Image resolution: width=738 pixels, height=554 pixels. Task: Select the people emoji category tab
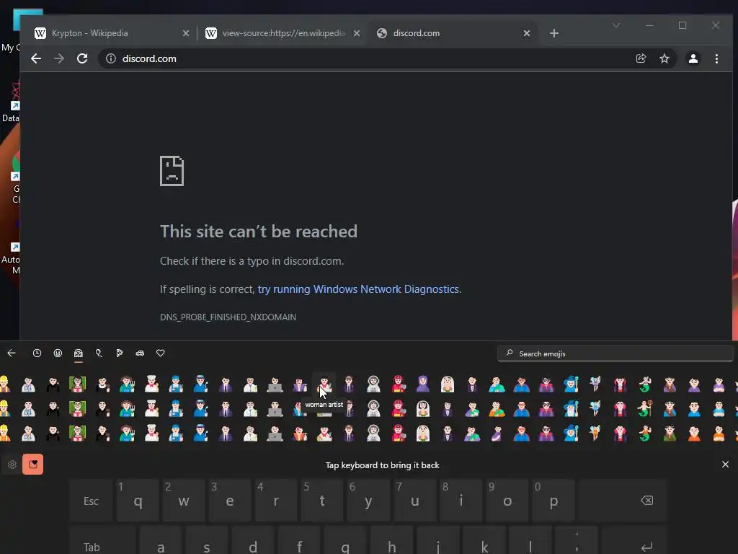(x=78, y=353)
